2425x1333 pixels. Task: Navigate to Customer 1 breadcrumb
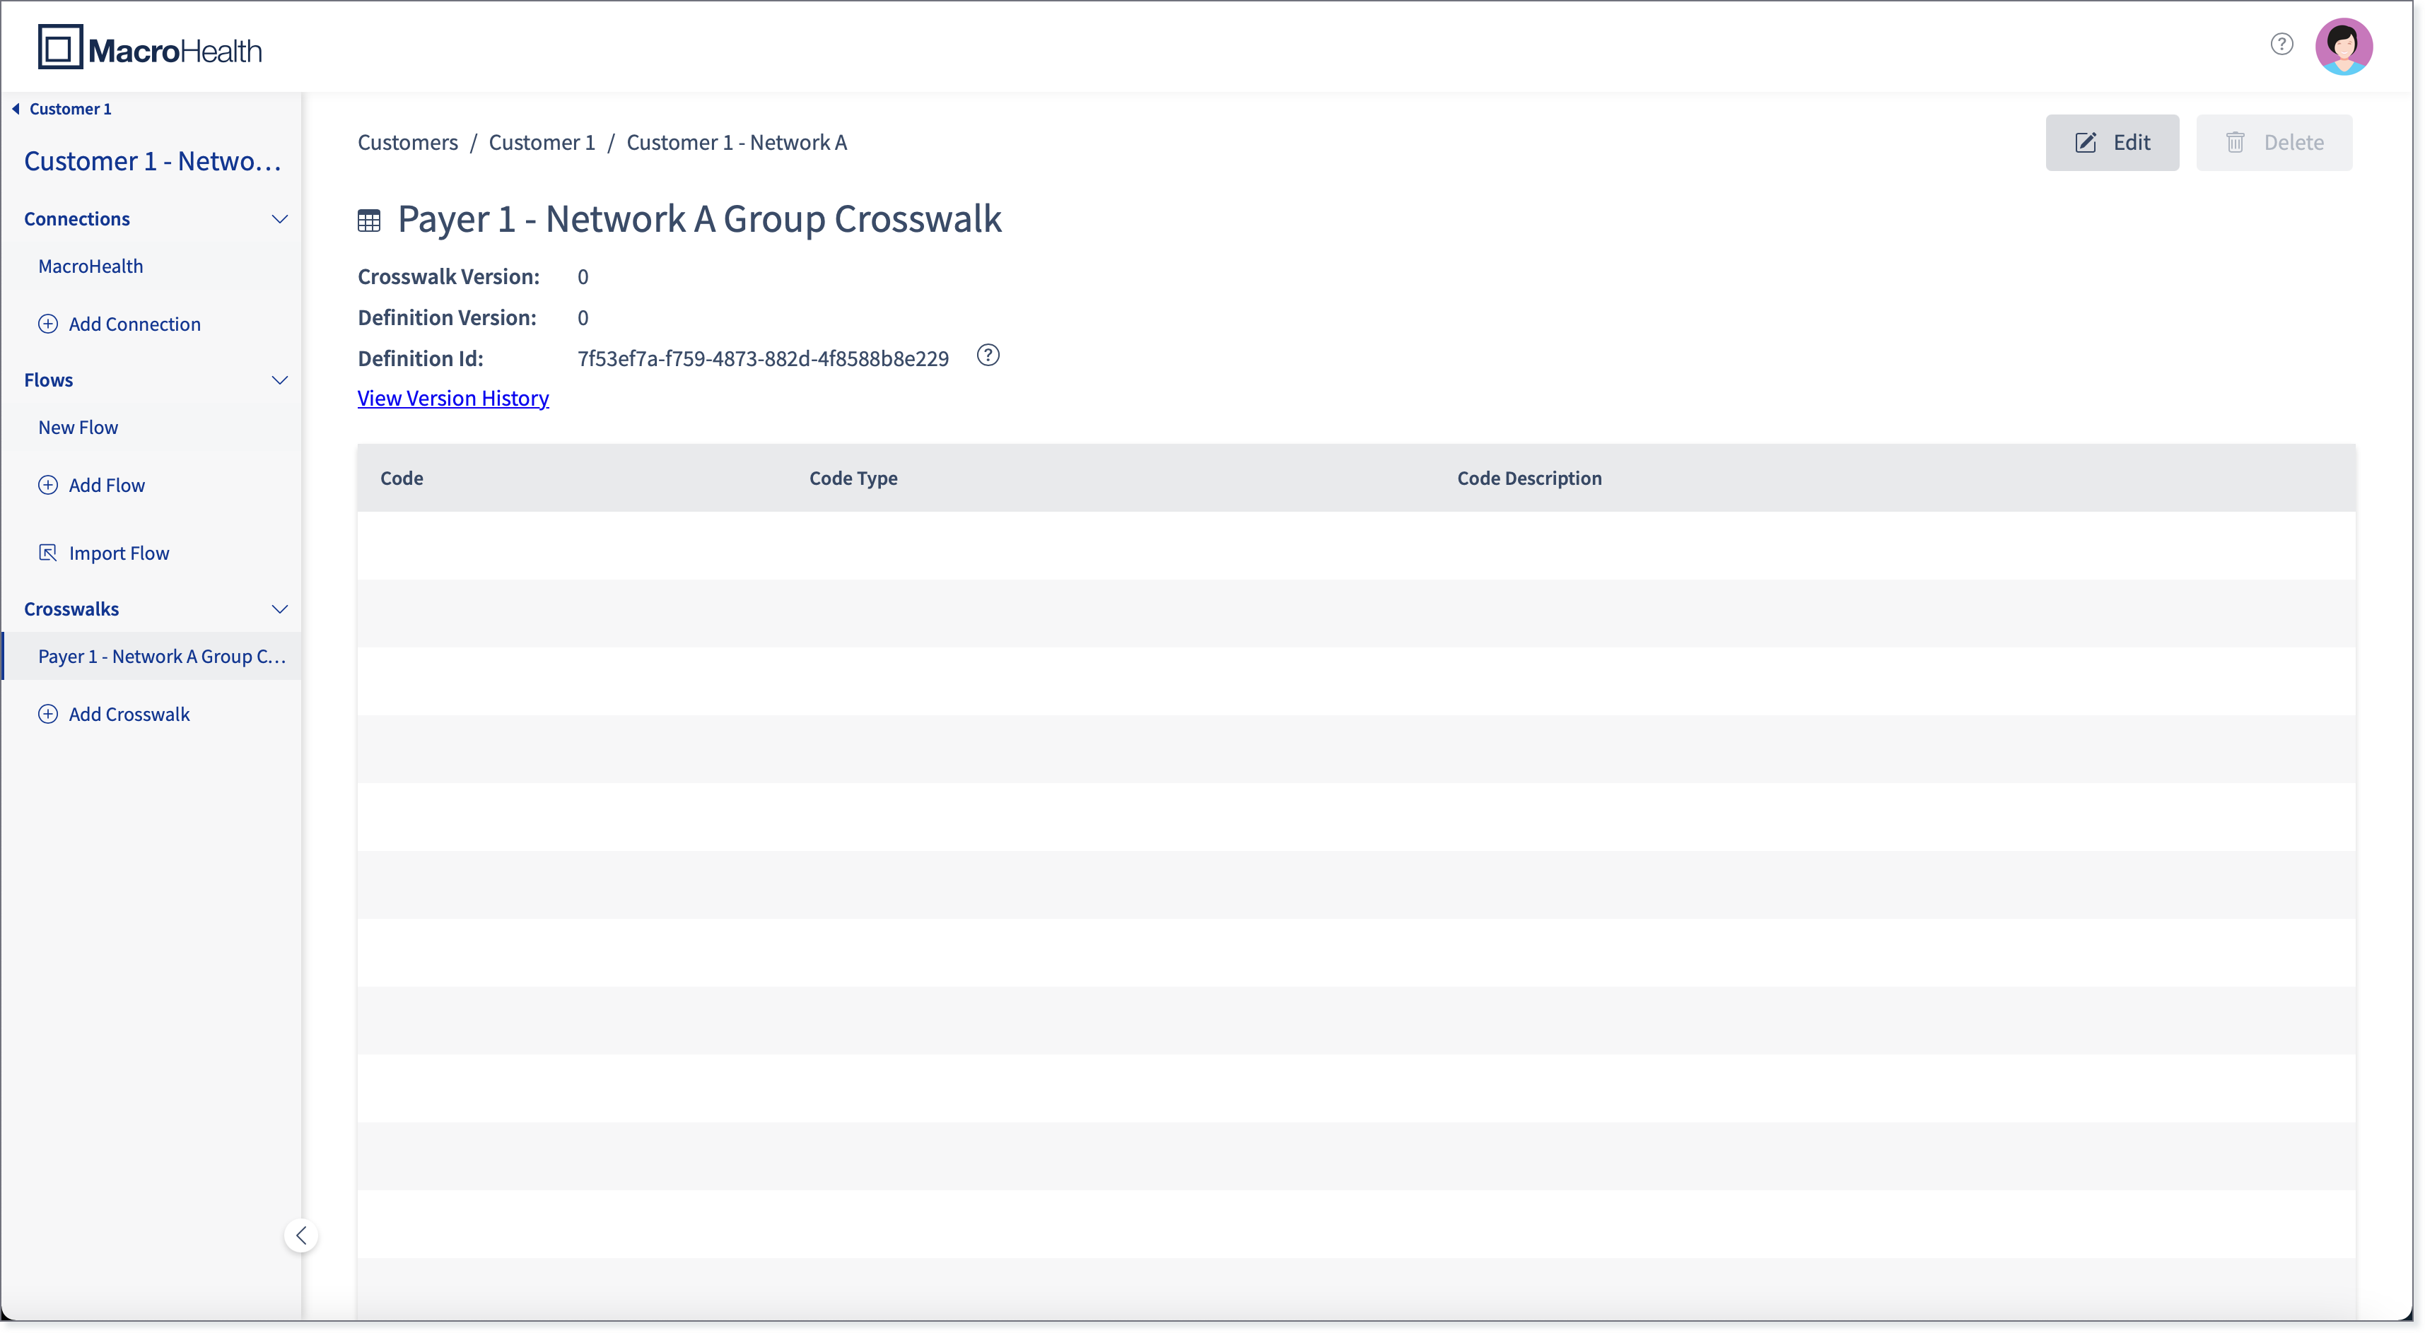pos(542,142)
